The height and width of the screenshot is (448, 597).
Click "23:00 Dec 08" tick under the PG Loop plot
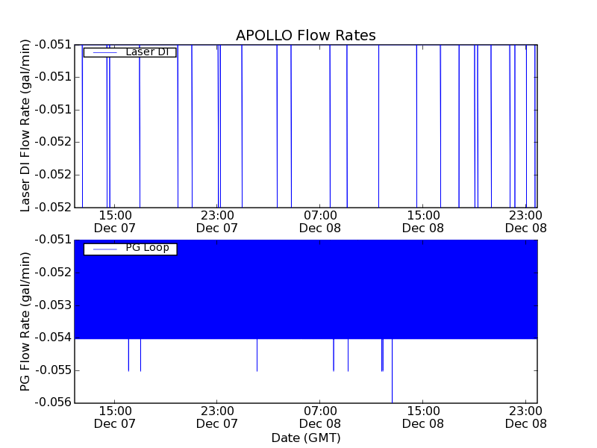[x=526, y=417]
